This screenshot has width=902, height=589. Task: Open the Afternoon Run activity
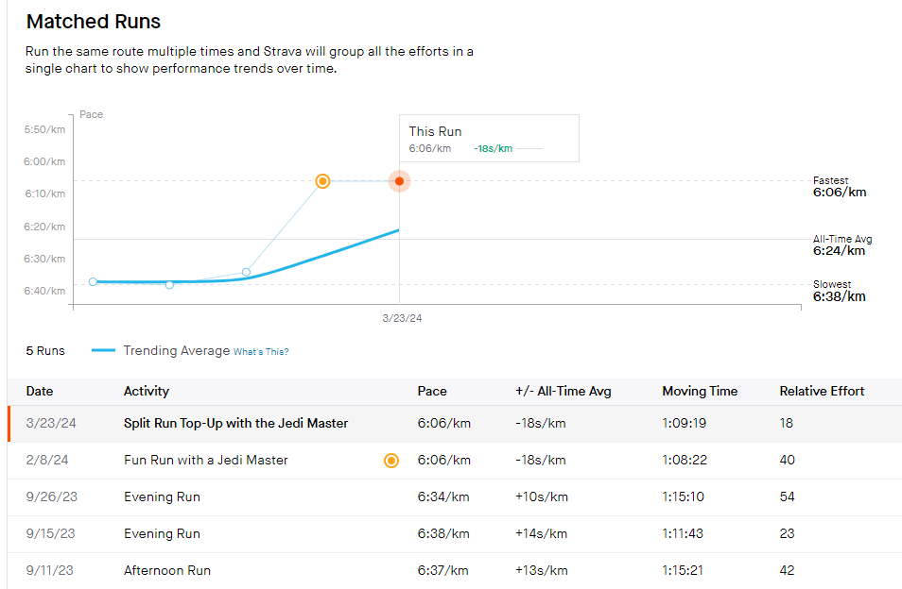coord(166,571)
